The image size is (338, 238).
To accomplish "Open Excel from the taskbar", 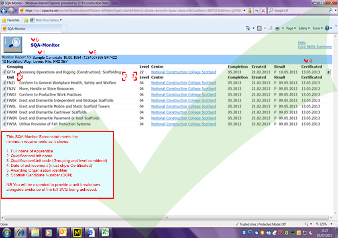I will (104, 232).
